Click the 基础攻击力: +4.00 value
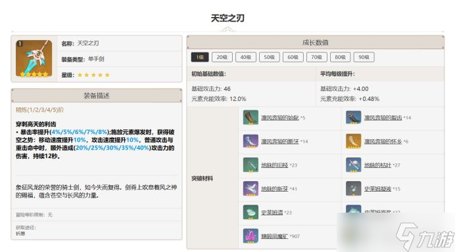455x252 pixels. click(x=345, y=89)
